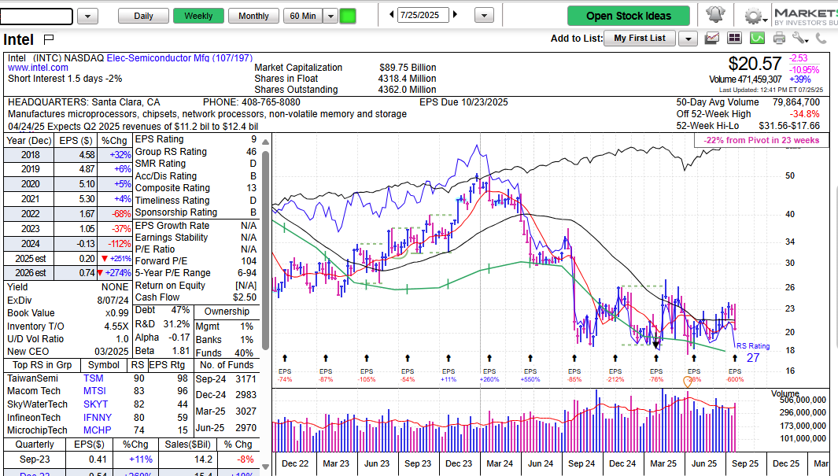Click the chart view icon
The width and height of the screenshot is (838, 476).
click(712, 38)
